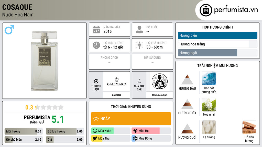Click the calendar icon beside Năm ra mắt
This screenshot has height=147, width=262.
point(96,30)
